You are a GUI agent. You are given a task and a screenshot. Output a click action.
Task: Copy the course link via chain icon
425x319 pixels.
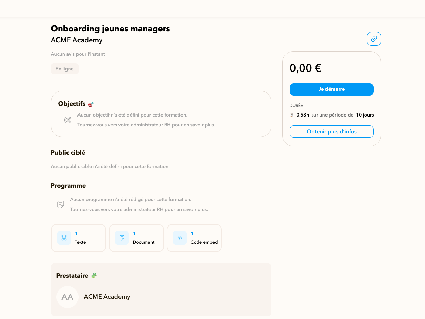pos(374,39)
